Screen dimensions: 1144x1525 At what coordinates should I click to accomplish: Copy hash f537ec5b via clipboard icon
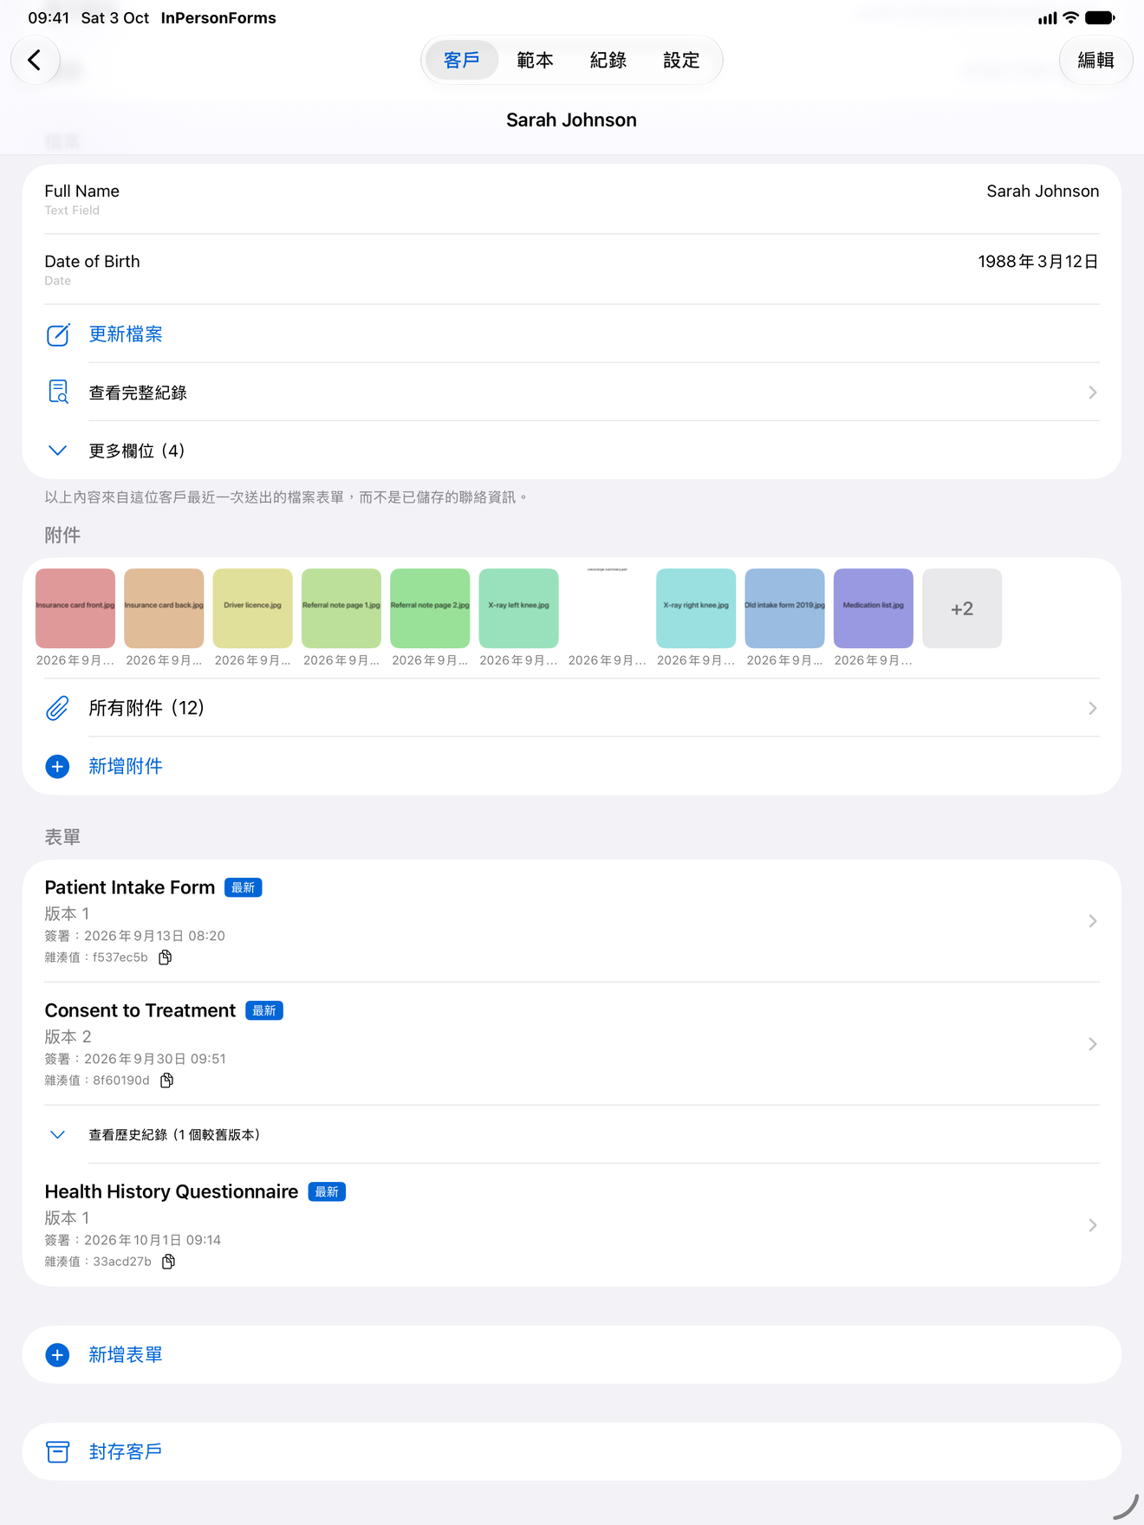point(166,957)
